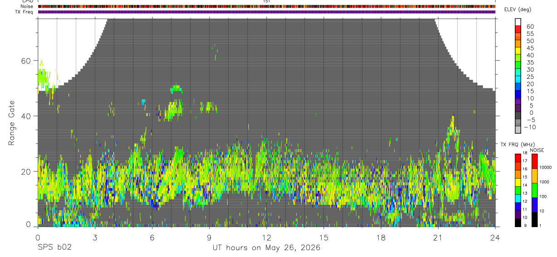
Task: Click the '24' hour tick on the UT axis
Action: coord(495,237)
